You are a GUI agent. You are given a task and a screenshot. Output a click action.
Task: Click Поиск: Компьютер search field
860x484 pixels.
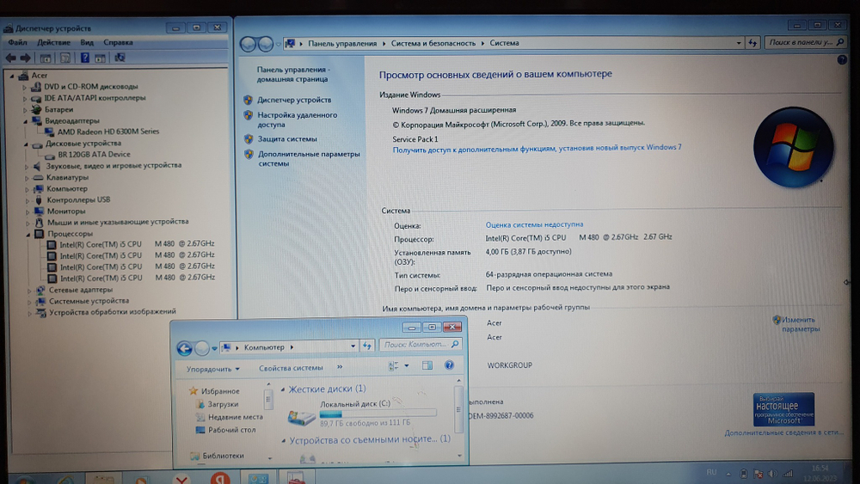421,345
